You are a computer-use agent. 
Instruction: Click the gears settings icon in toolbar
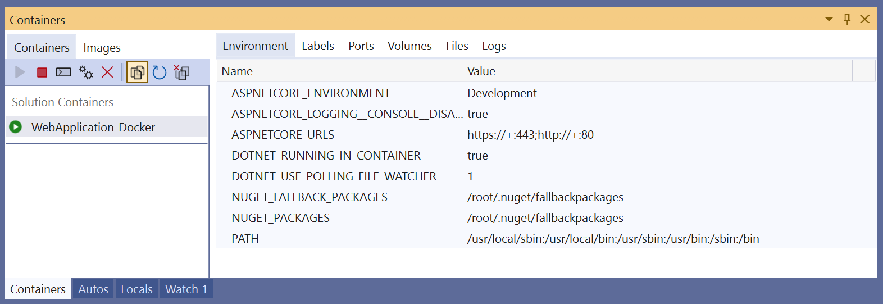[x=86, y=72]
